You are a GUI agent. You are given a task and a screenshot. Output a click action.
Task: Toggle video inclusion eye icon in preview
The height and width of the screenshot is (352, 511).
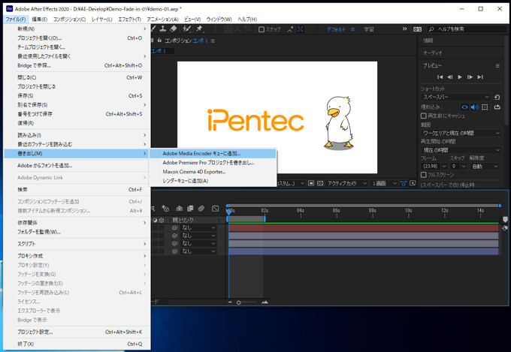click(x=464, y=107)
